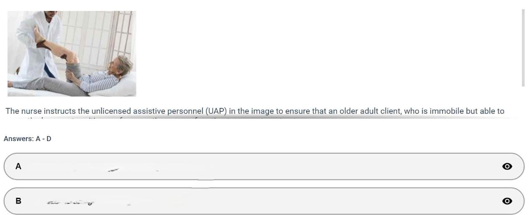The image size is (529, 215).
Task: Open the nurse and patient exercise photo
Action: 72,54
